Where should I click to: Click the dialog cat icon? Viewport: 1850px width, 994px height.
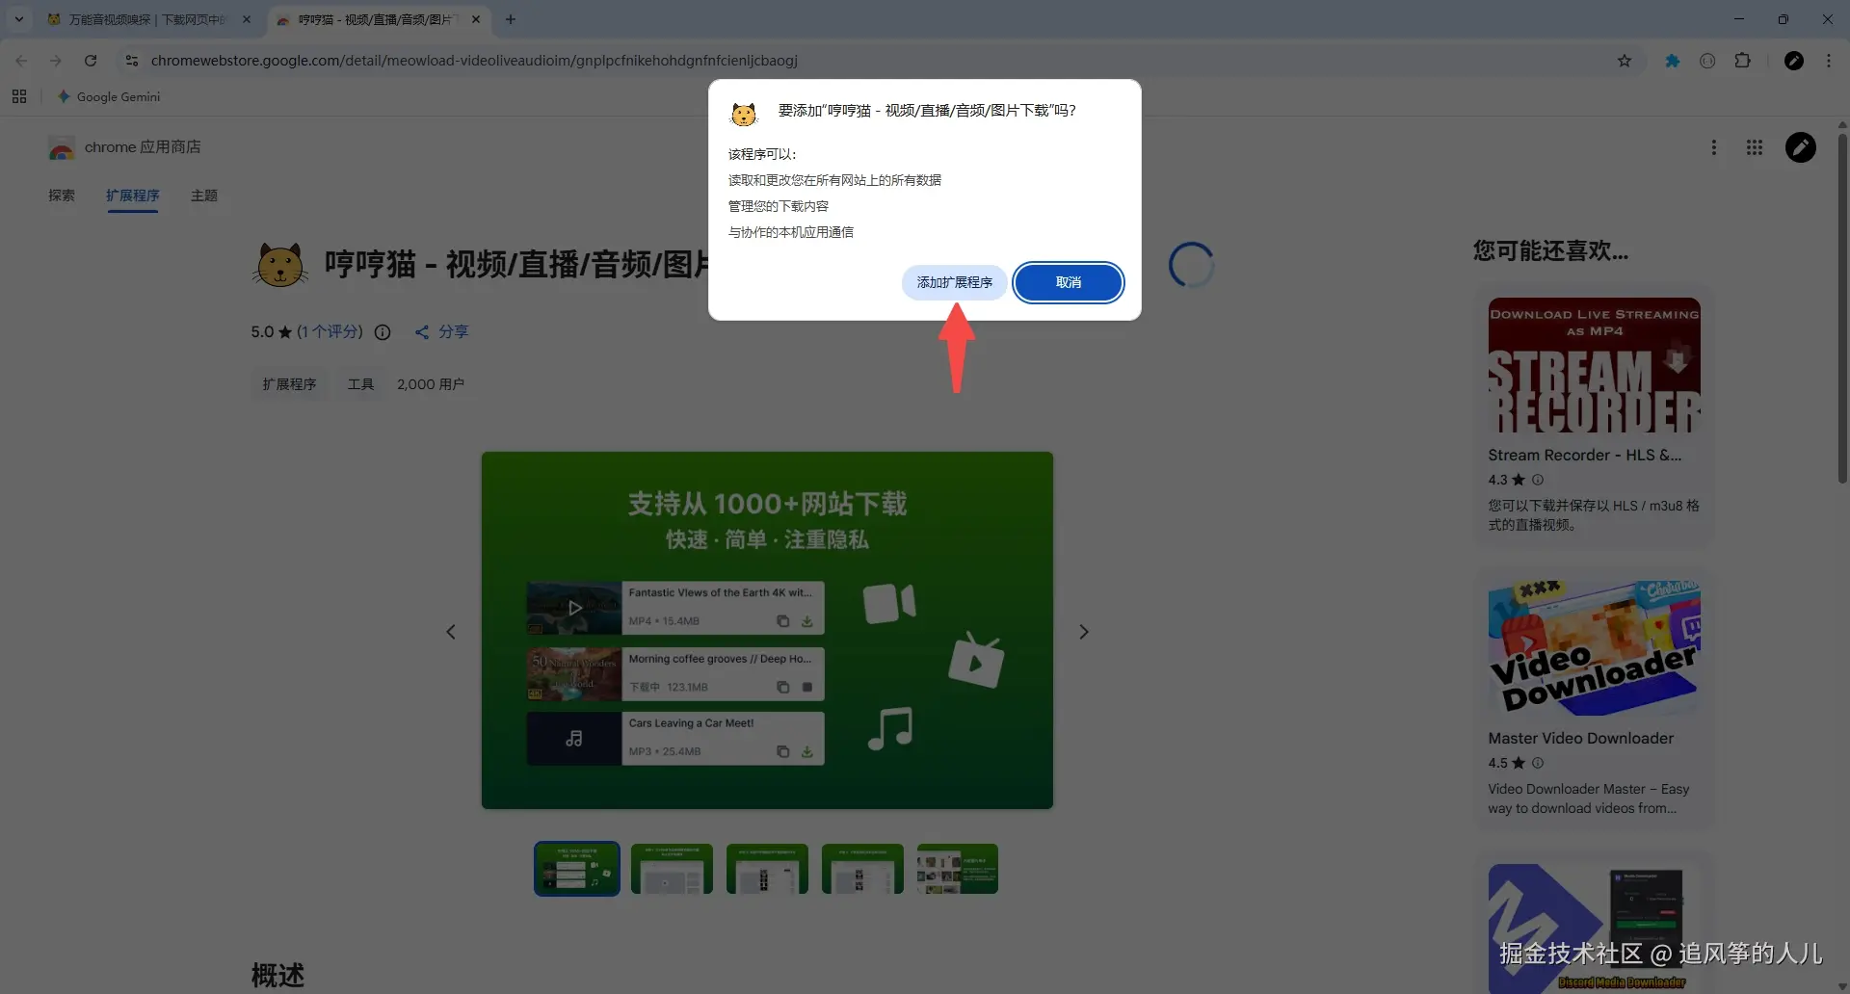tap(744, 114)
